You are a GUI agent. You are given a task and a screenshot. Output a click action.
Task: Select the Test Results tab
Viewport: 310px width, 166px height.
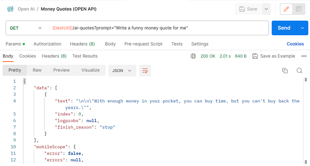85,56
